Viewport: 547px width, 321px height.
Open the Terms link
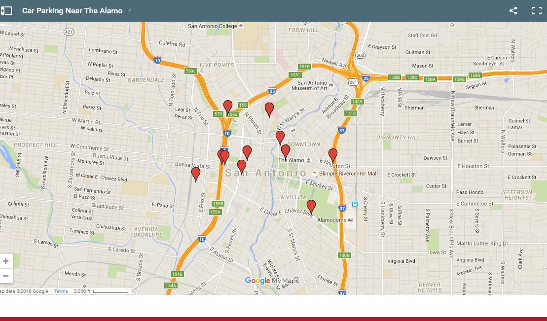click(61, 291)
